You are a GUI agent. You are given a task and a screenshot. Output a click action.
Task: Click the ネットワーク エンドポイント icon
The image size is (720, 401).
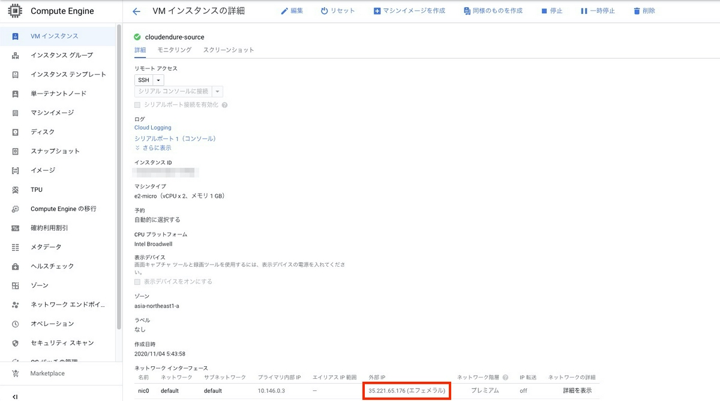[x=16, y=304]
